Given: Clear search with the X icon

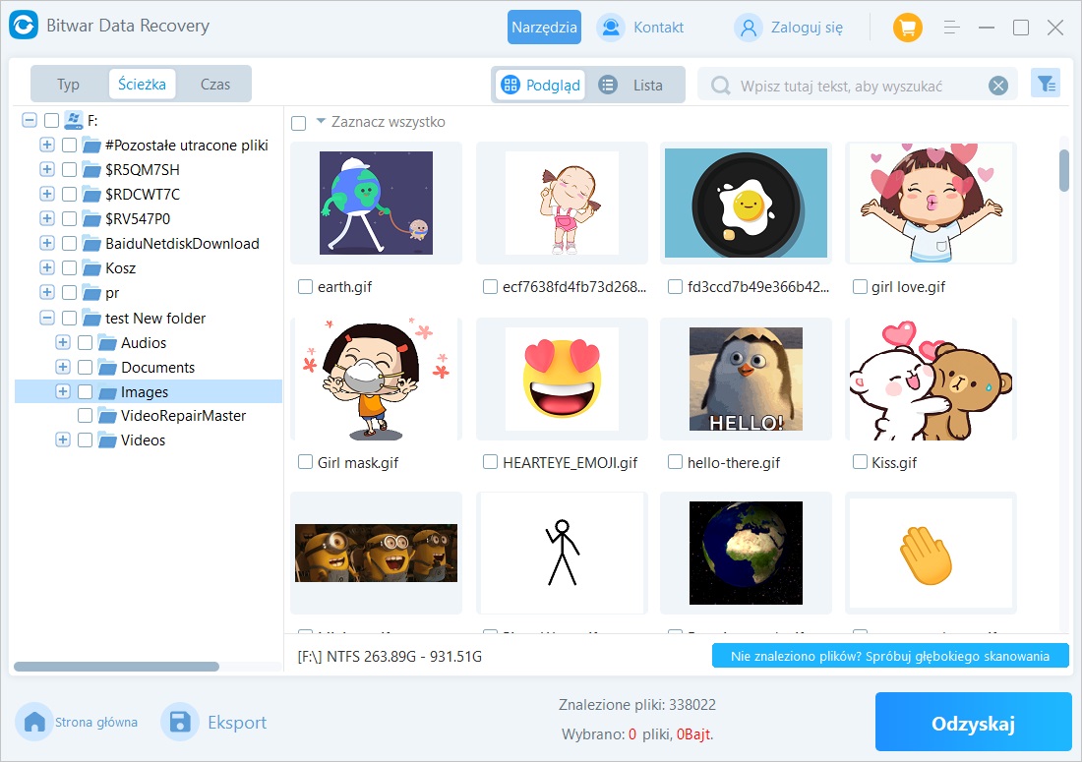Looking at the screenshot, I should coord(998,86).
